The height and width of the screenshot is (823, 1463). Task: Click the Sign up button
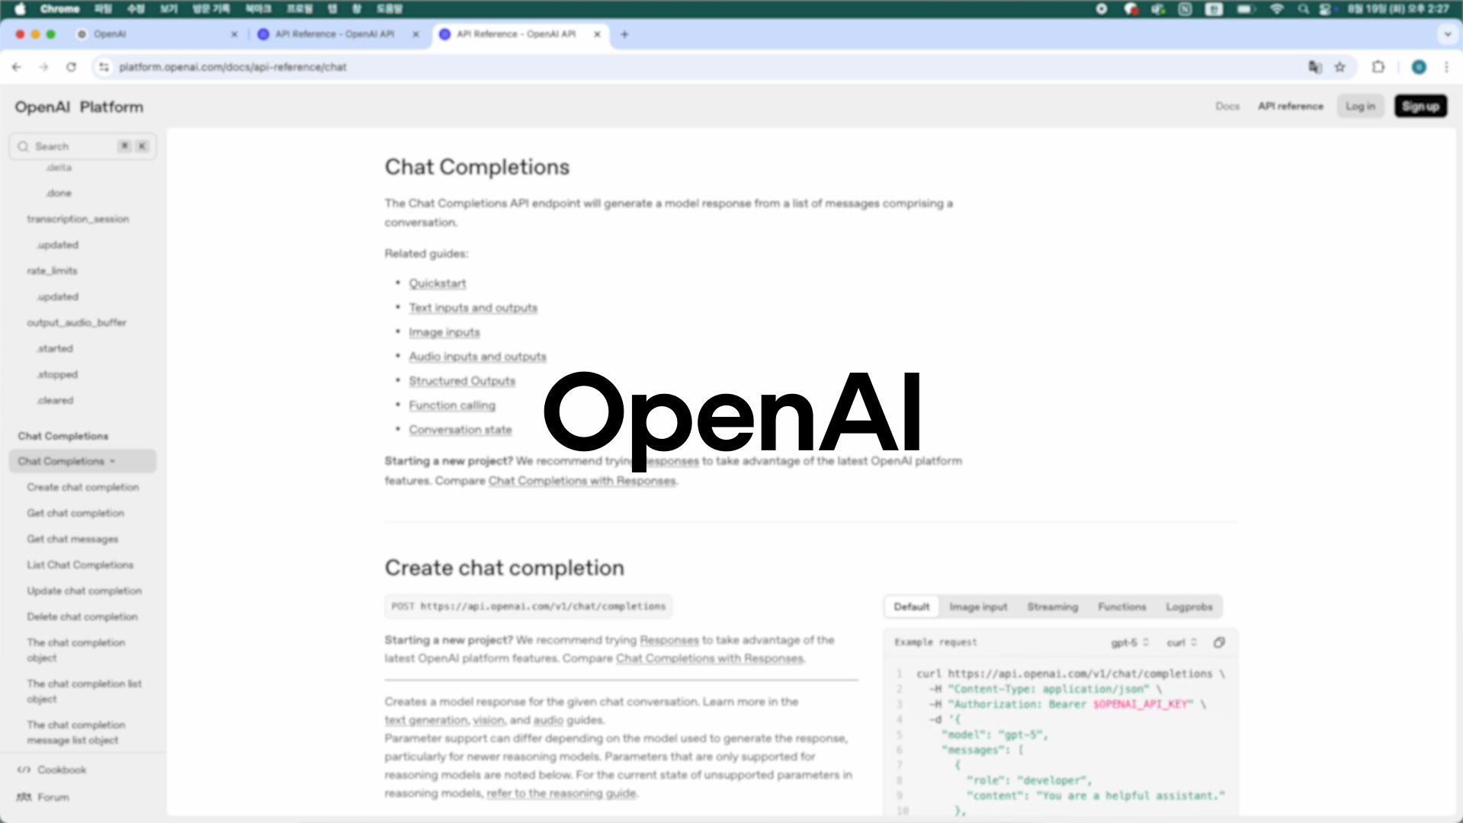[x=1420, y=106]
